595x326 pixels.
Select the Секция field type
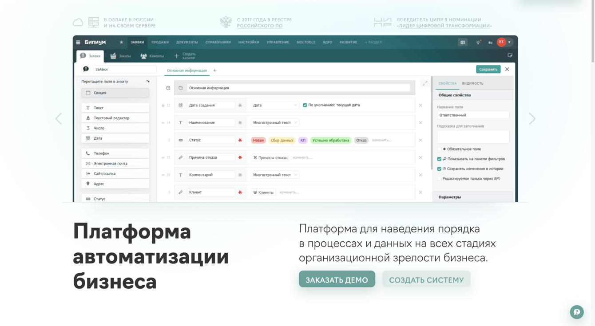point(115,93)
